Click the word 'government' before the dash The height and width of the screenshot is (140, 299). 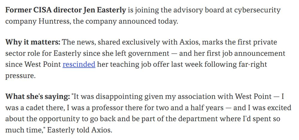(x=149, y=54)
